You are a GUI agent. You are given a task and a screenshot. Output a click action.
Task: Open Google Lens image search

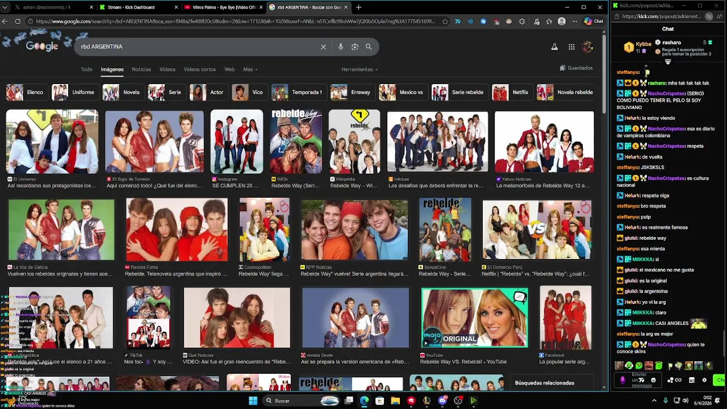tap(355, 47)
